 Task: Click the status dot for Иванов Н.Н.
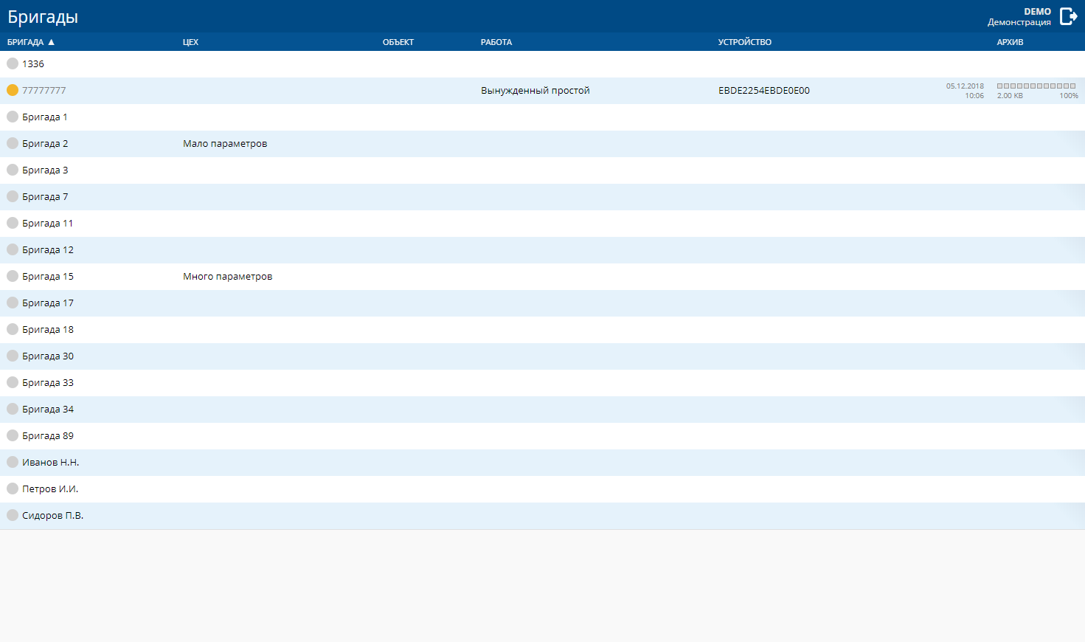[13, 462]
